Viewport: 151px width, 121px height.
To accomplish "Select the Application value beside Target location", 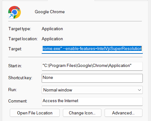I will tap(52, 39).
